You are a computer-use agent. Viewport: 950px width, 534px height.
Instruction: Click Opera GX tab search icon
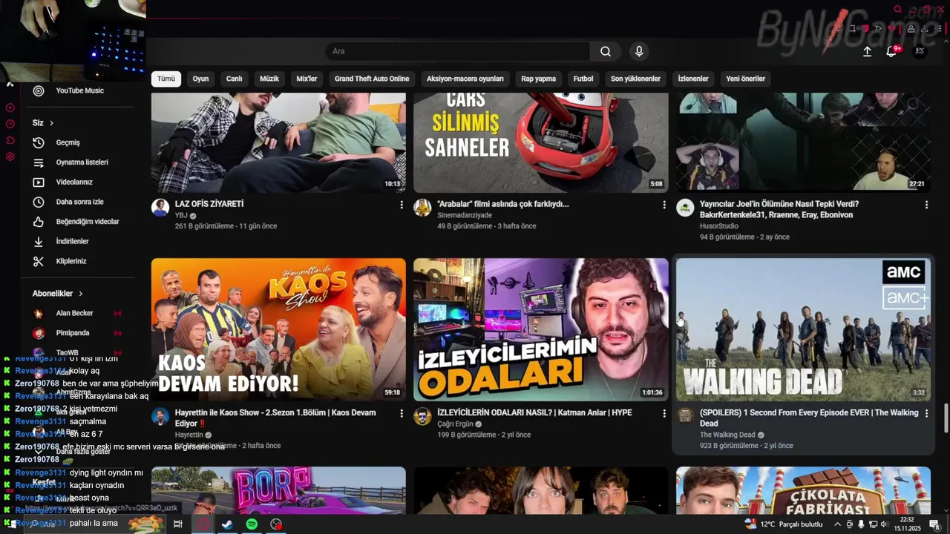pyautogui.click(x=897, y=10)
